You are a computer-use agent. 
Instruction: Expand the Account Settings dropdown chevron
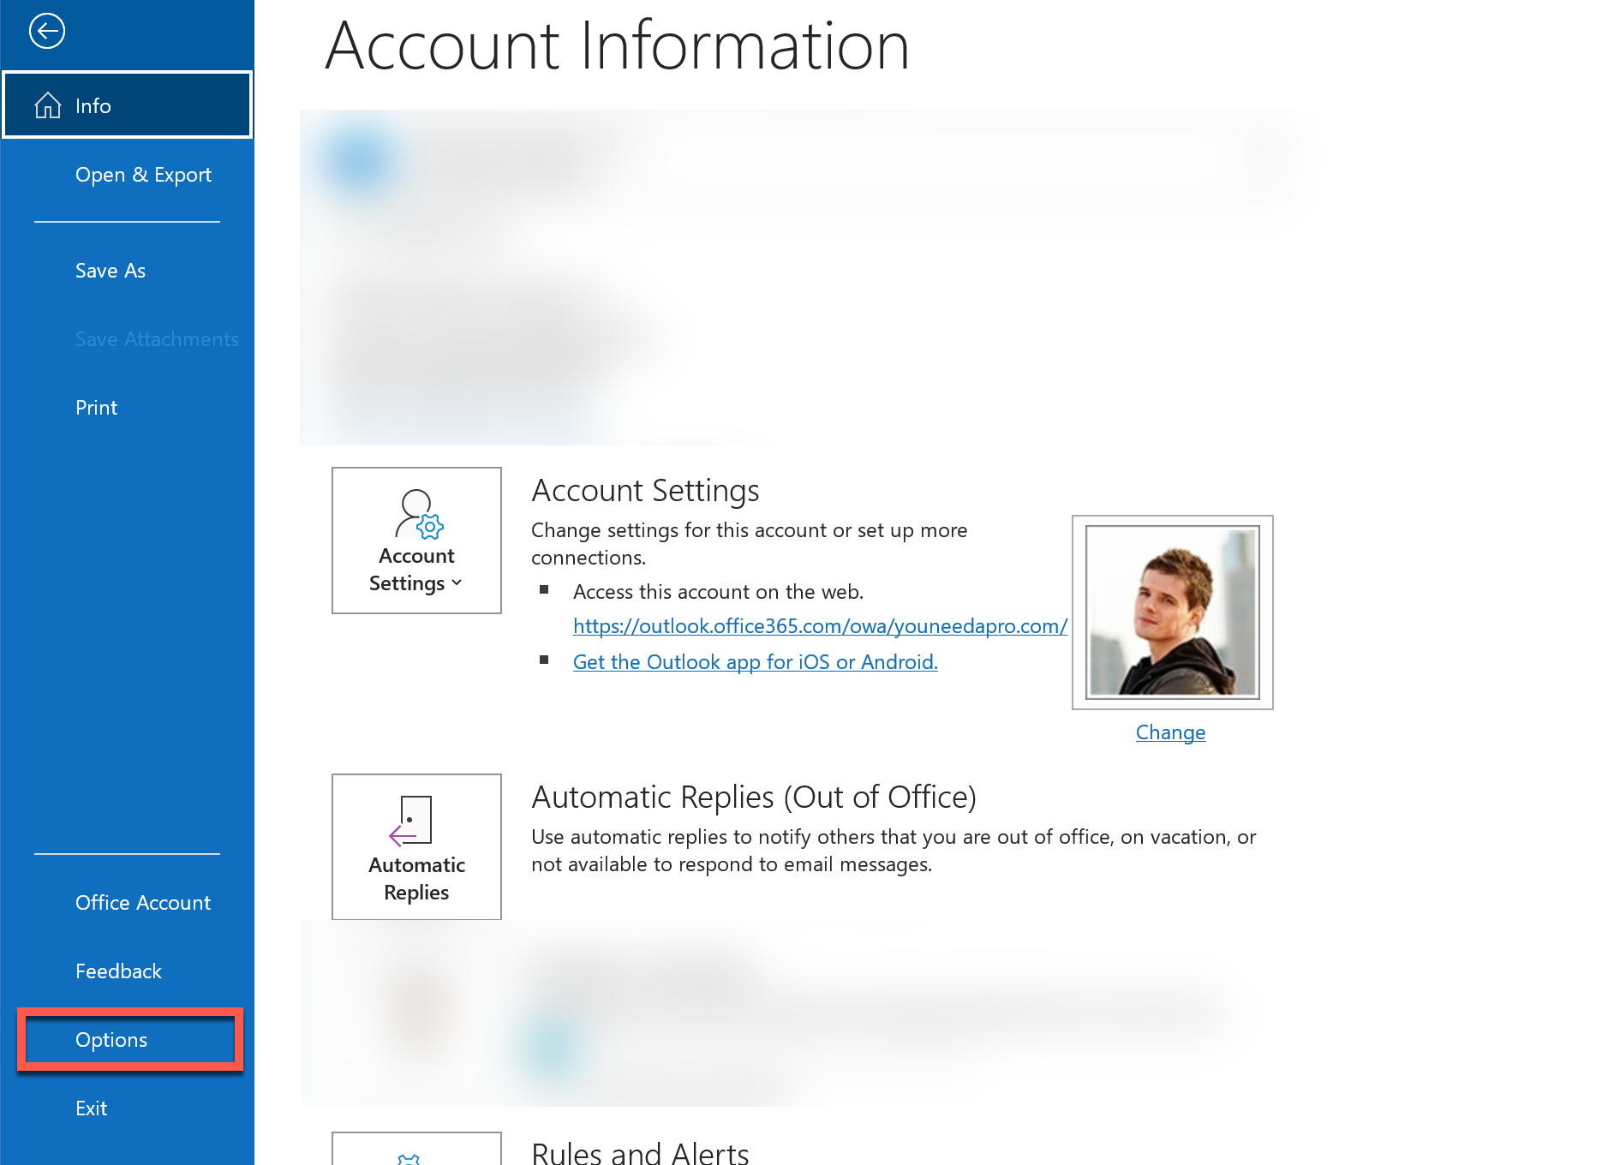click(457, 583)
